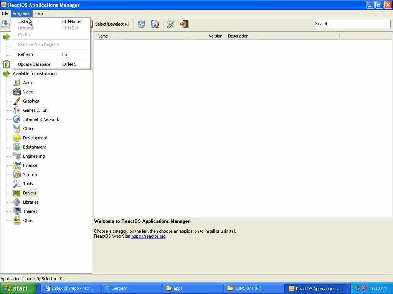The height and width of the screenshot is (294, 393).
Task: Select the Graphics category label
Action: click(31, 101)
